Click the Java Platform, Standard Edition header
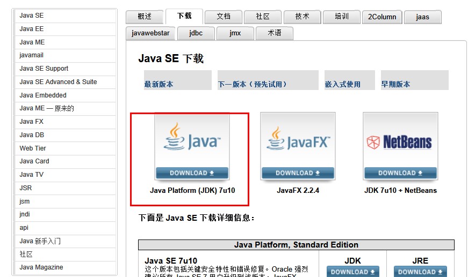This screenshot has height=277, width=468. pyautogui.click(x=296, y=245)
